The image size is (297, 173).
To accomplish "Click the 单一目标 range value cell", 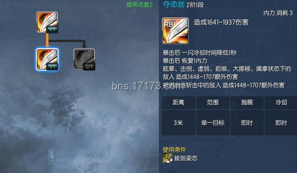I will 213,123.
